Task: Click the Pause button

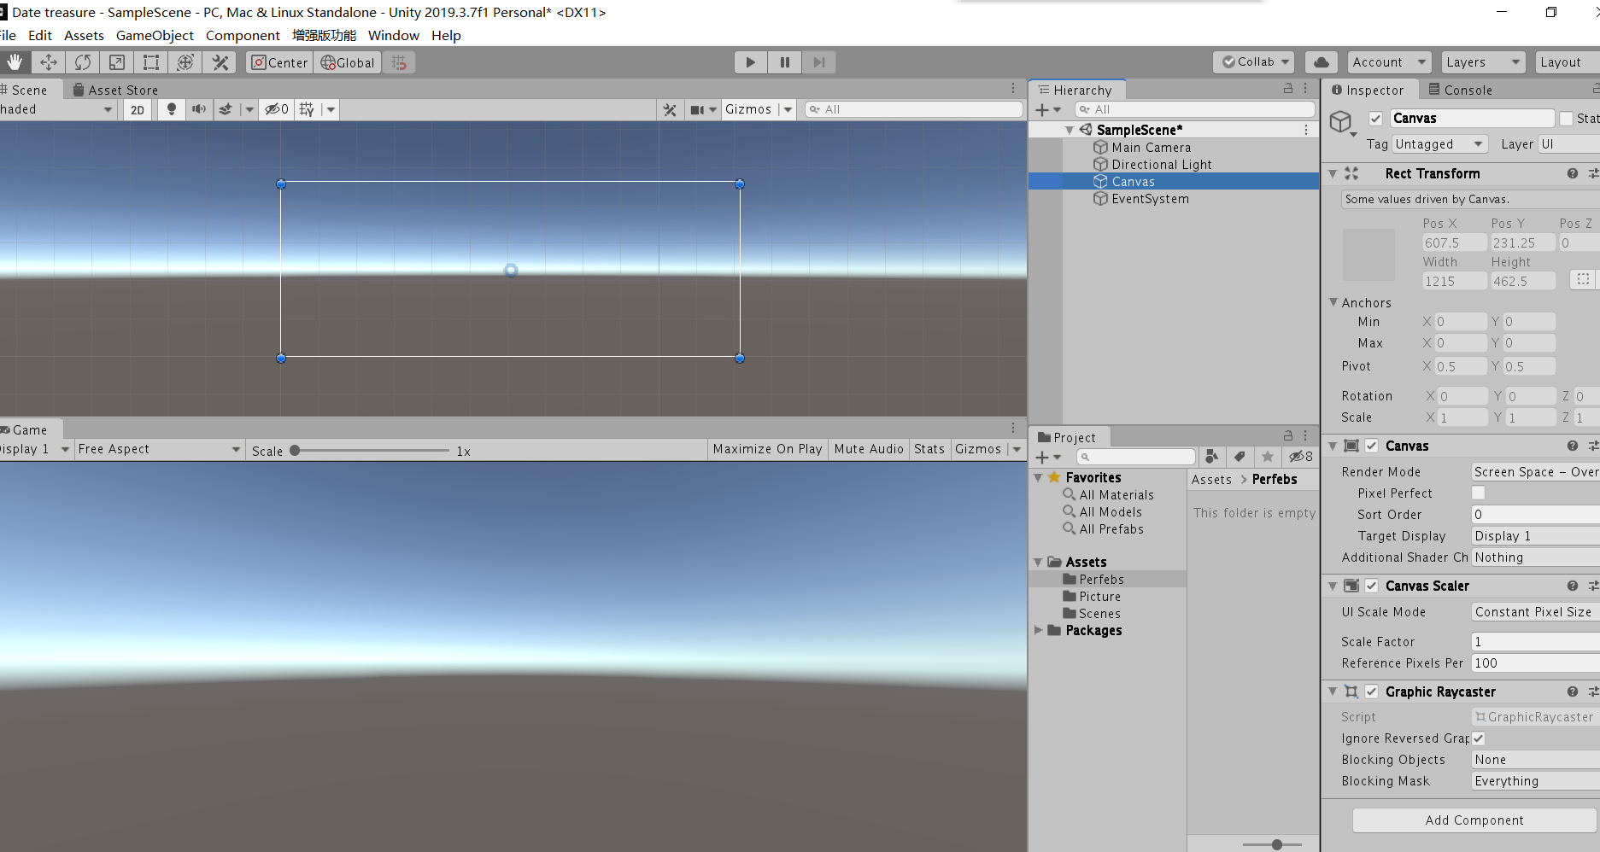Action: pos(784,62)
